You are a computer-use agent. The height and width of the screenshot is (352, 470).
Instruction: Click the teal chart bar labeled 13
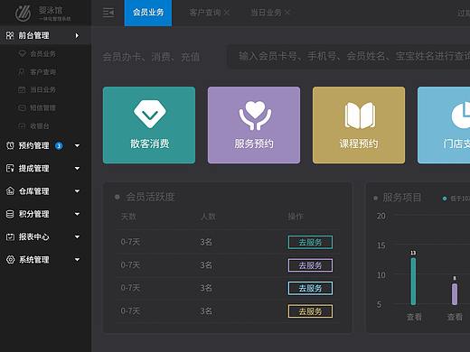click(x=413, y=282)
